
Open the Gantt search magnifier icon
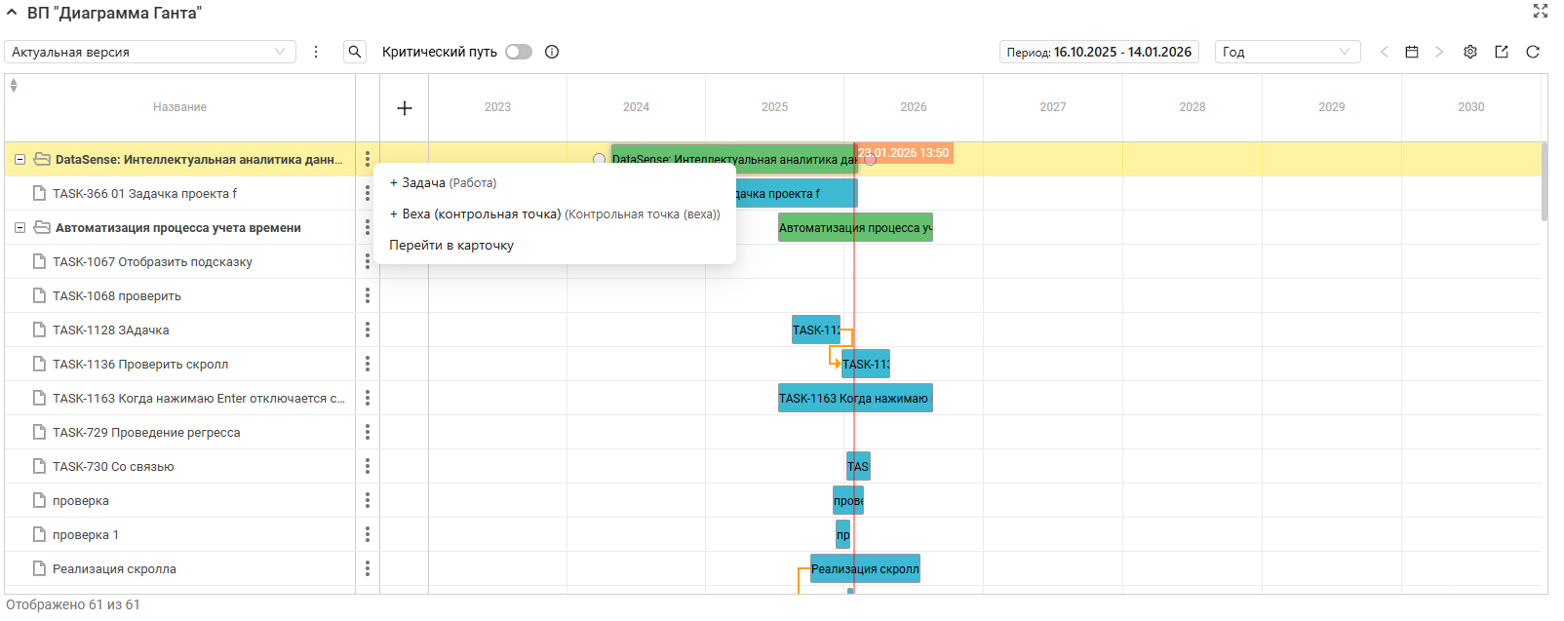coord(355,52)
